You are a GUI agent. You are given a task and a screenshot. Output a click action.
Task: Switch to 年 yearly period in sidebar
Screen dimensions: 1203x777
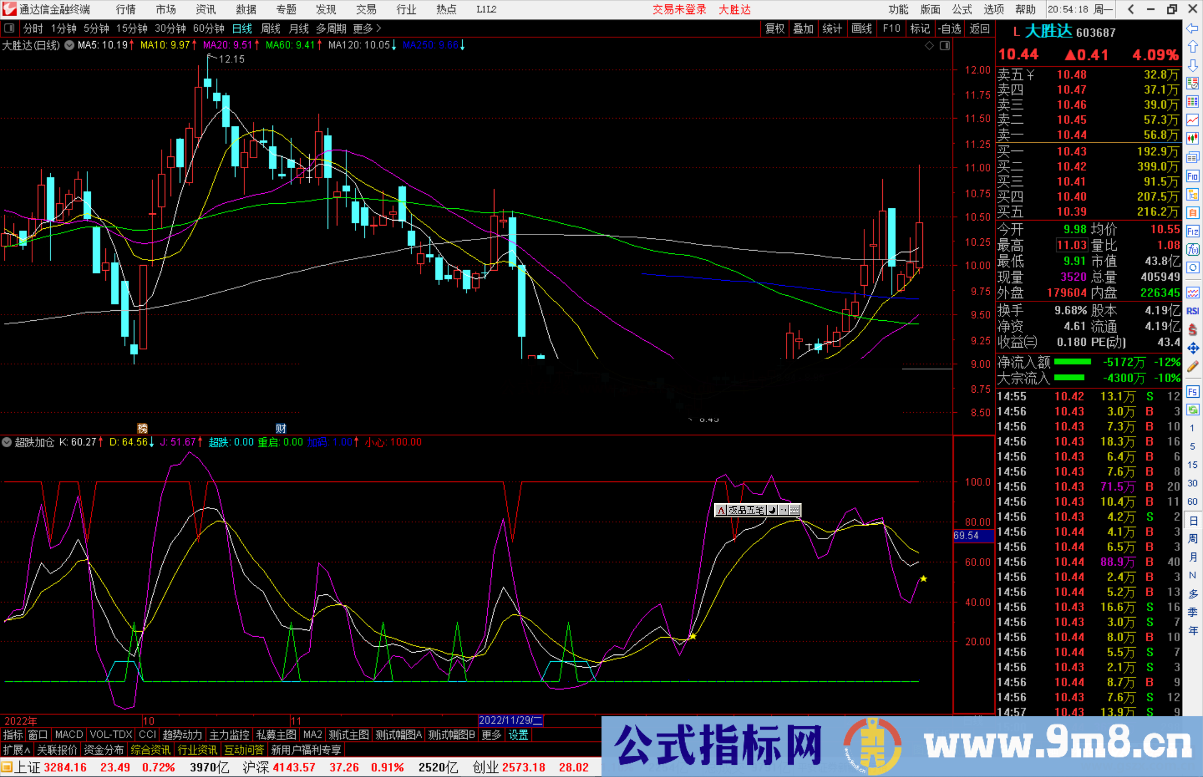pos(1193,631)
